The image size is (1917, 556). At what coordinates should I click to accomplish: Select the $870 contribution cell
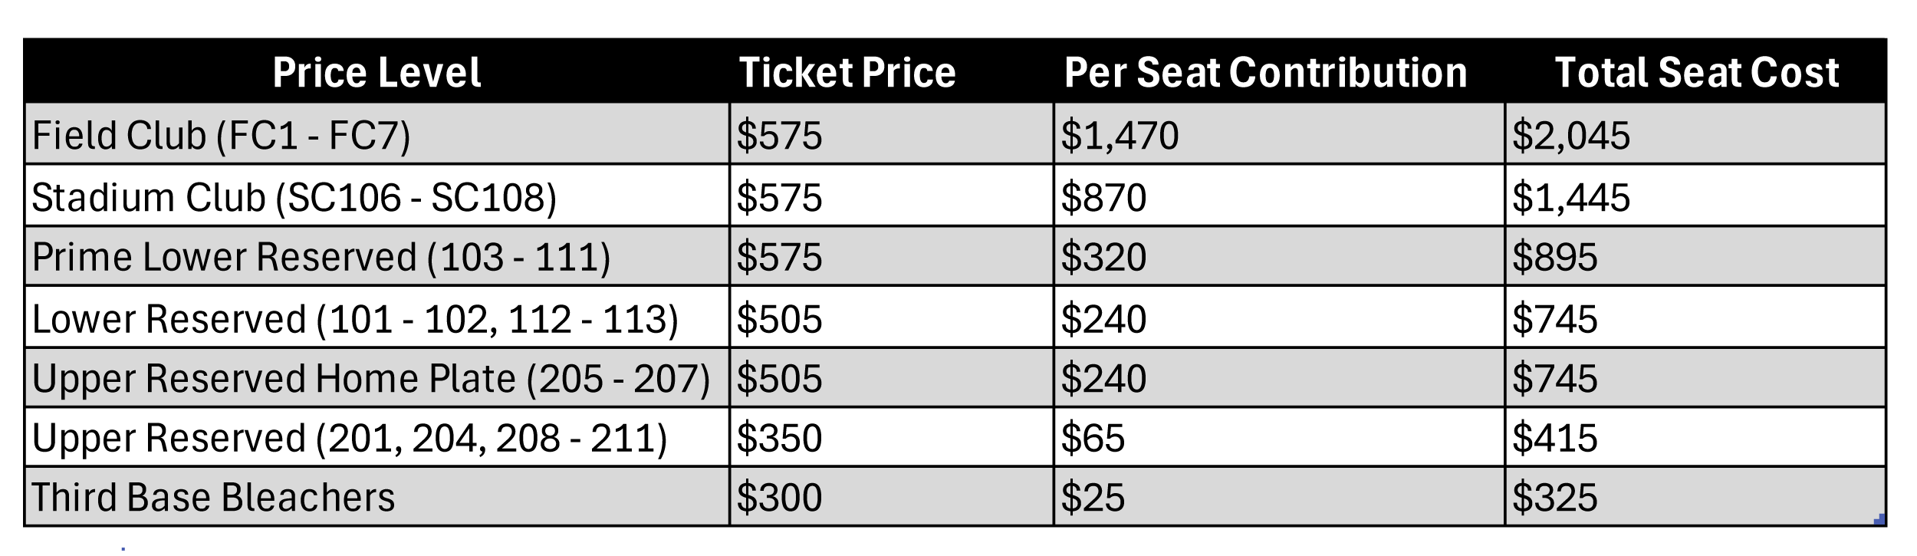tap(1103, 198)
